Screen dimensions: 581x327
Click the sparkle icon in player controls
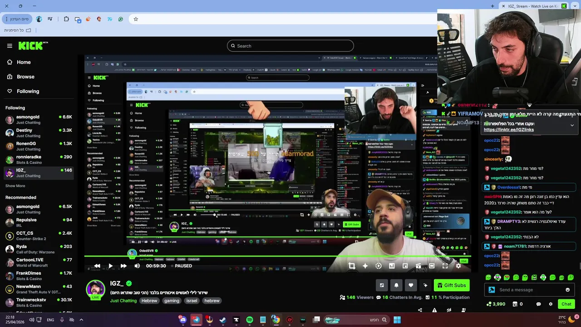(365, 266)
